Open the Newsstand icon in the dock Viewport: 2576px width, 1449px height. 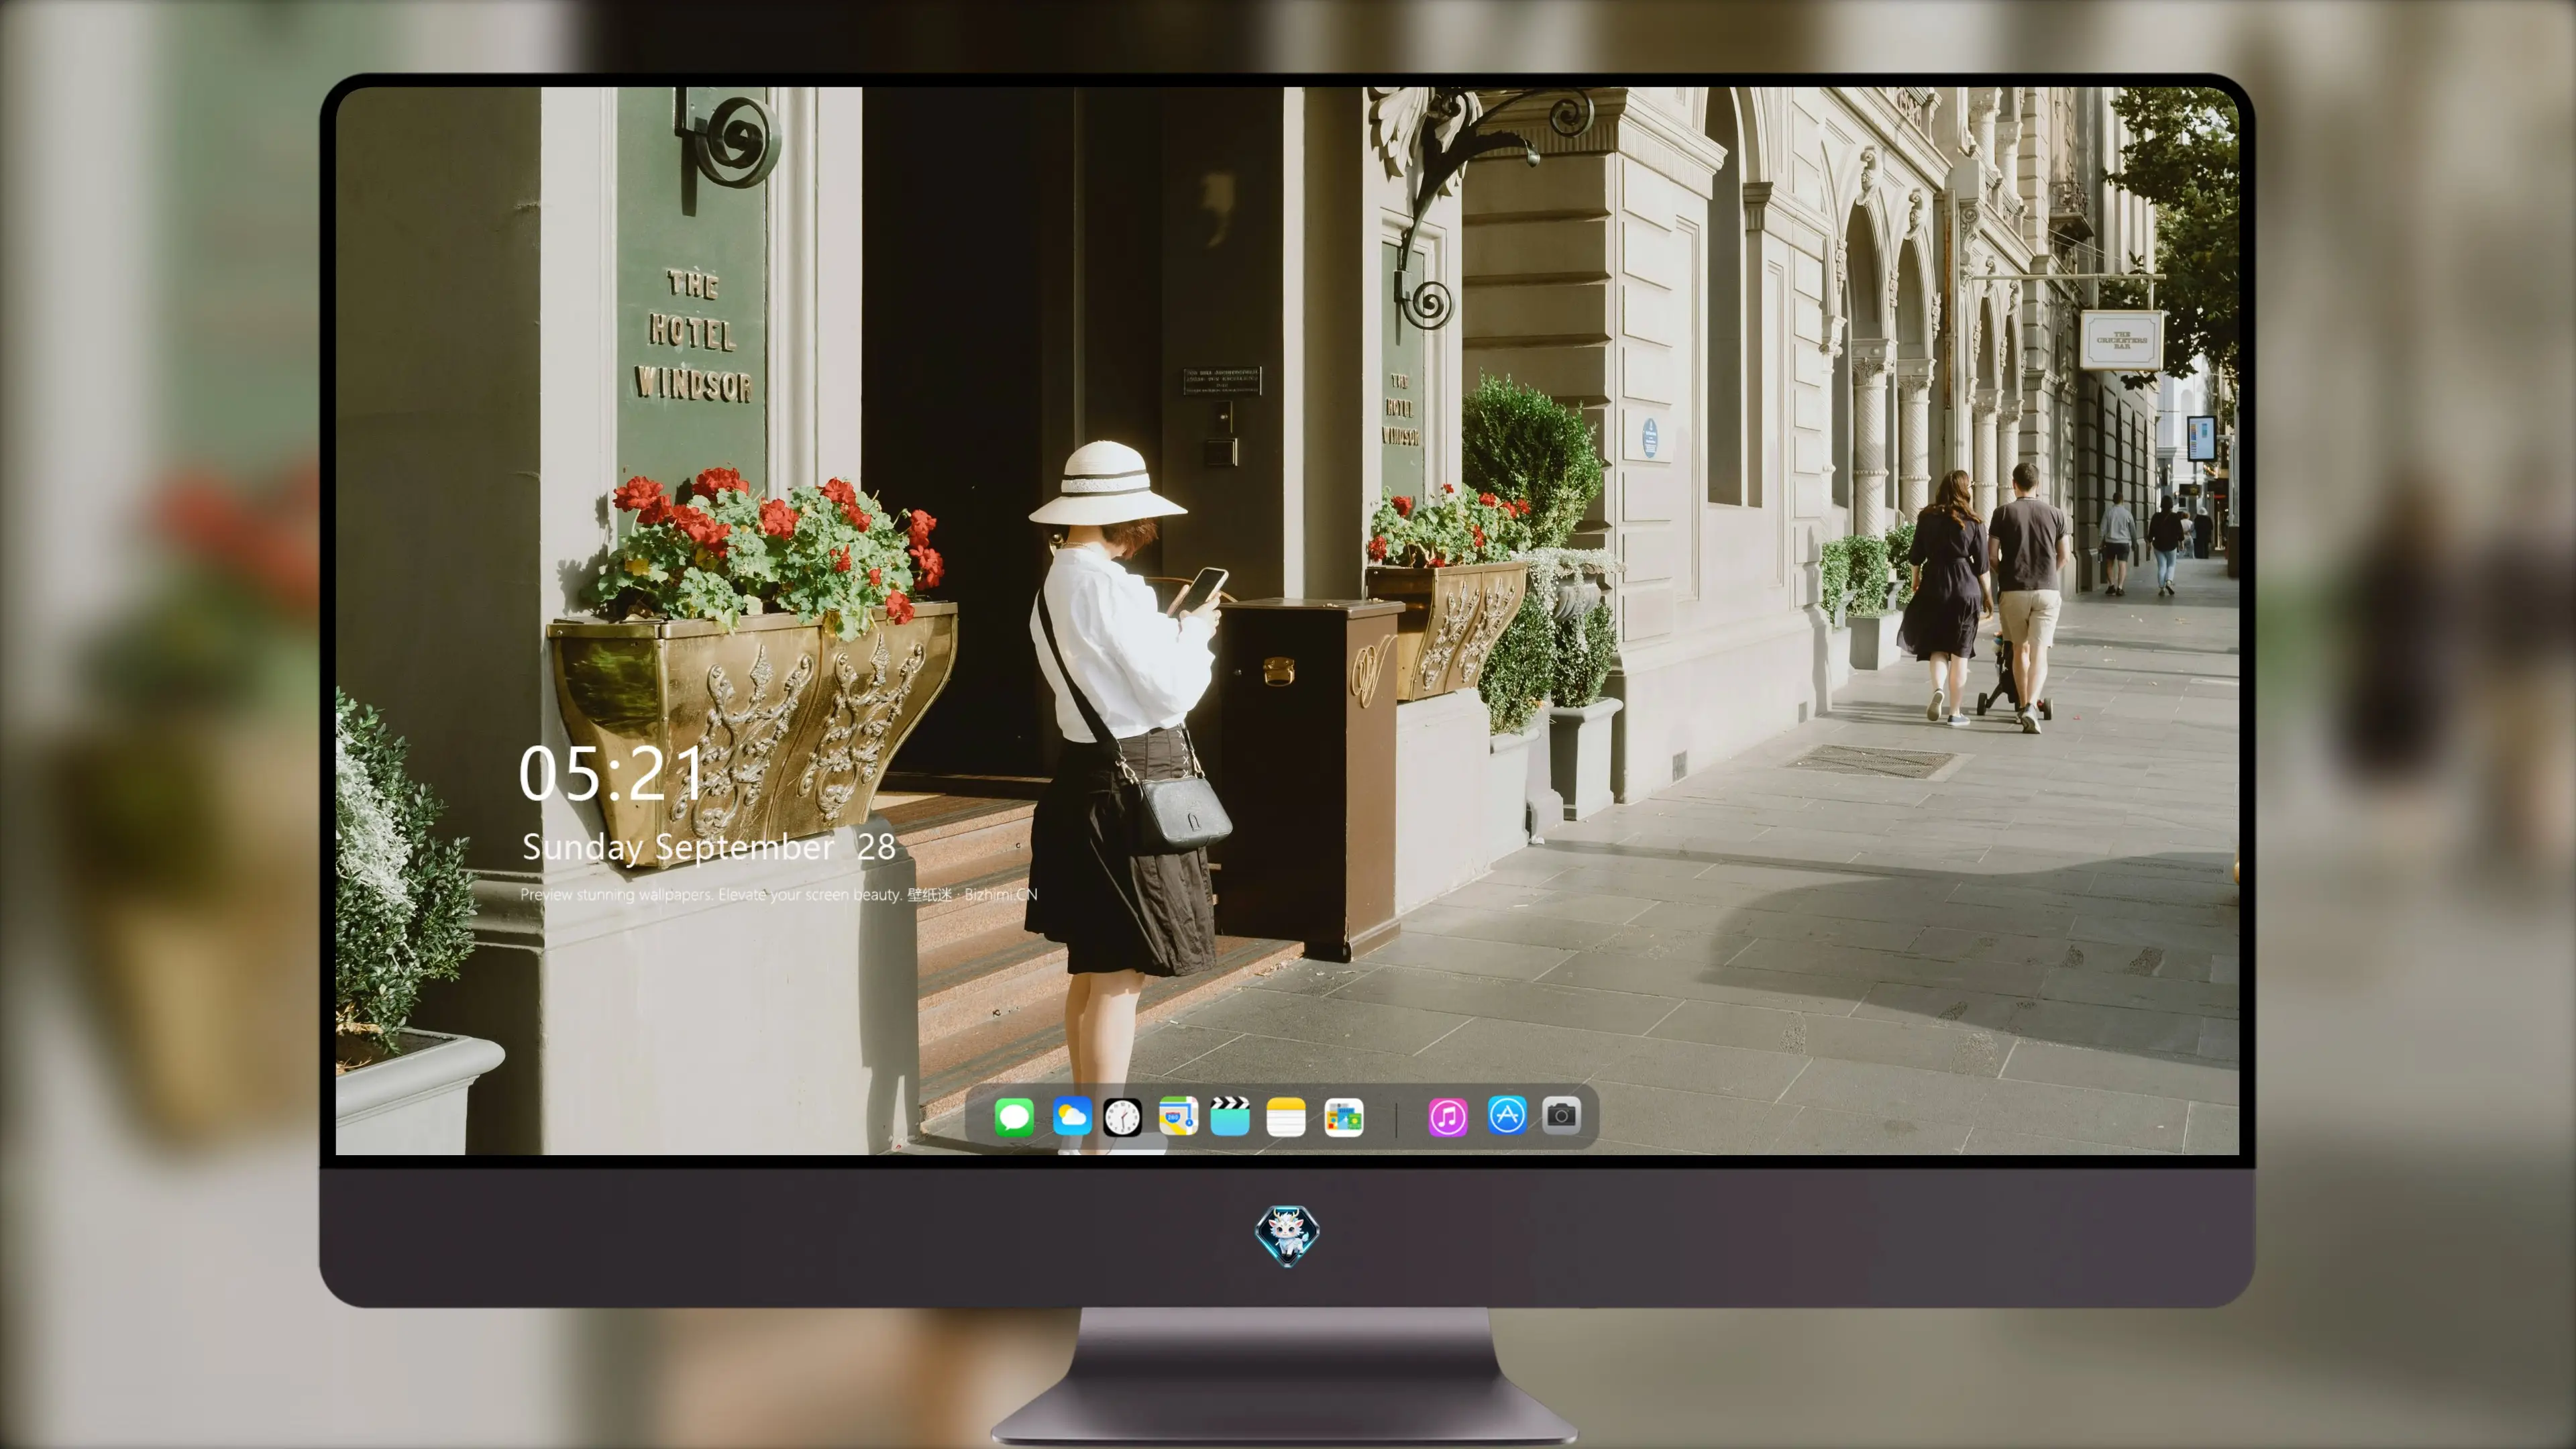[x=1343, y=1116]
